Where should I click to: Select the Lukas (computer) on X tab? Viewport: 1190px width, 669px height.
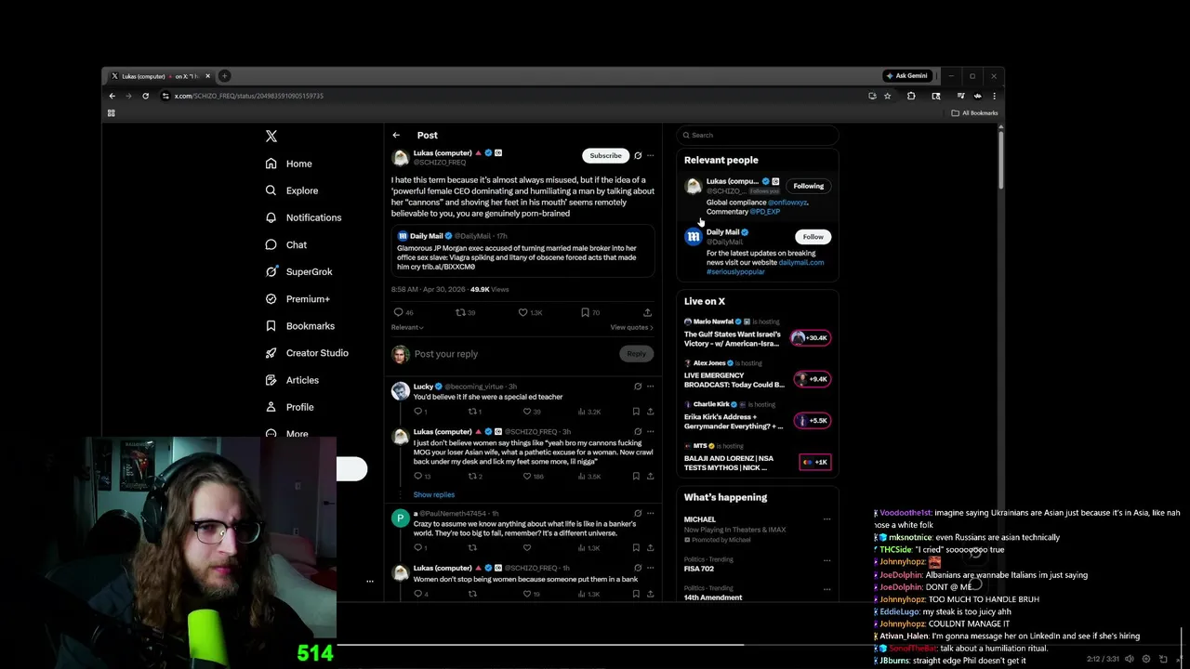coord(160,76)
